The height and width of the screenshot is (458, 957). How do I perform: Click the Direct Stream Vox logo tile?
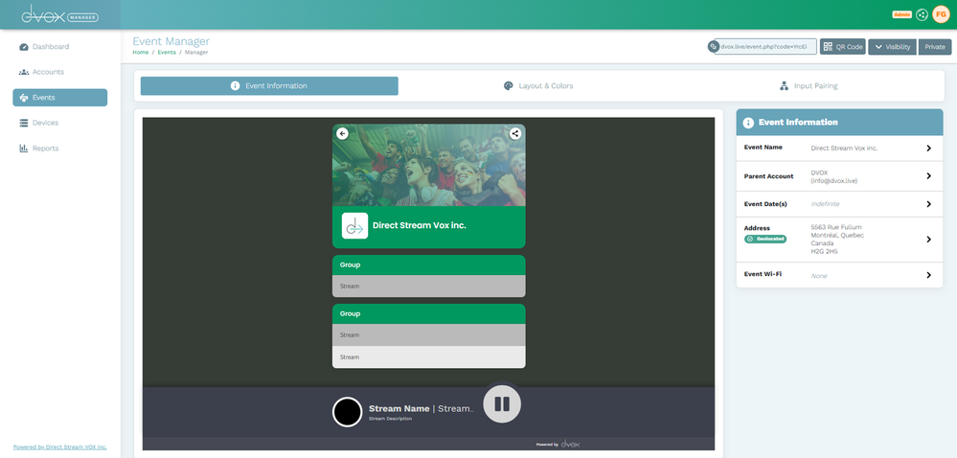354,226
